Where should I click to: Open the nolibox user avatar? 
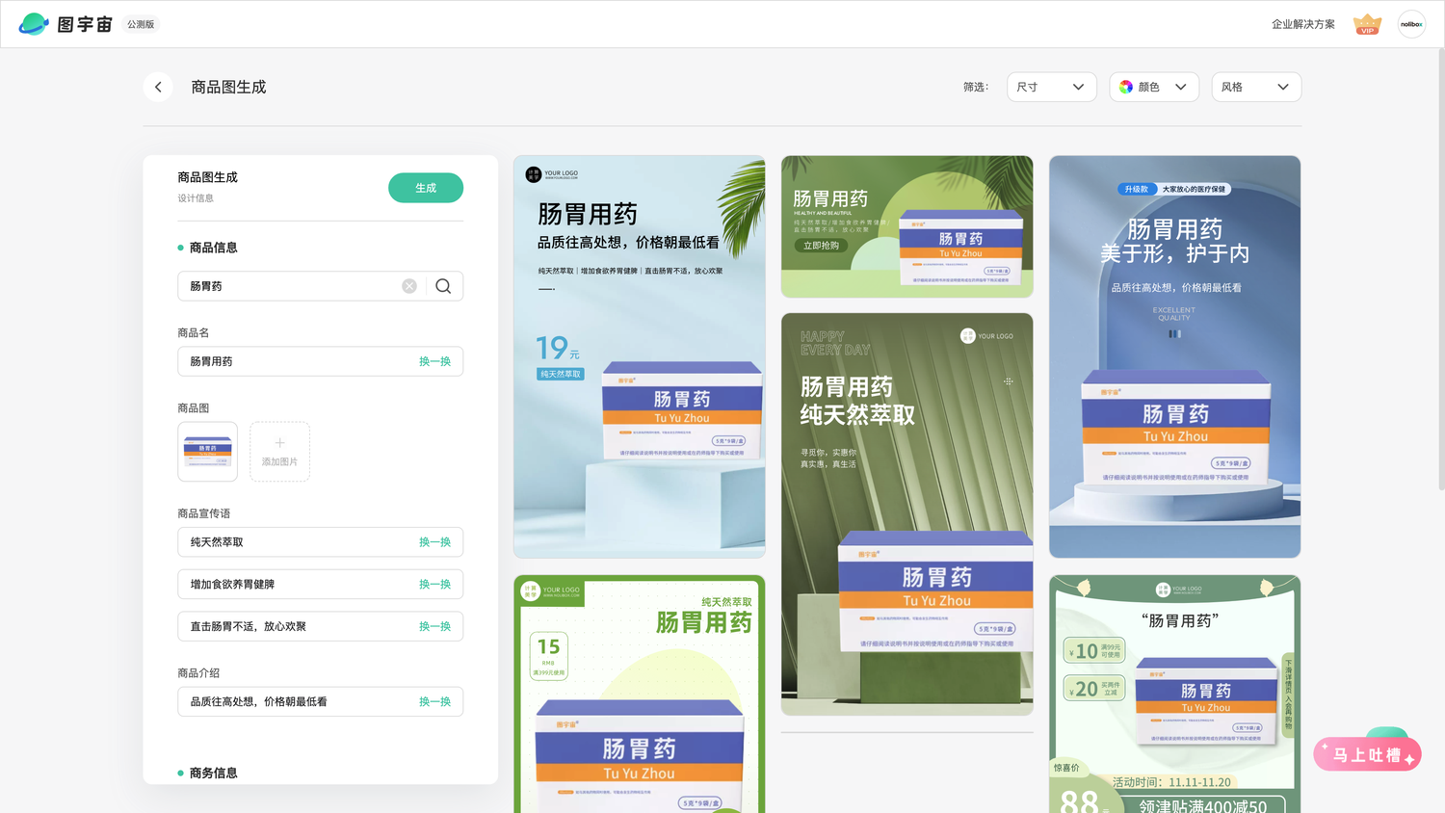(1411, 24)
